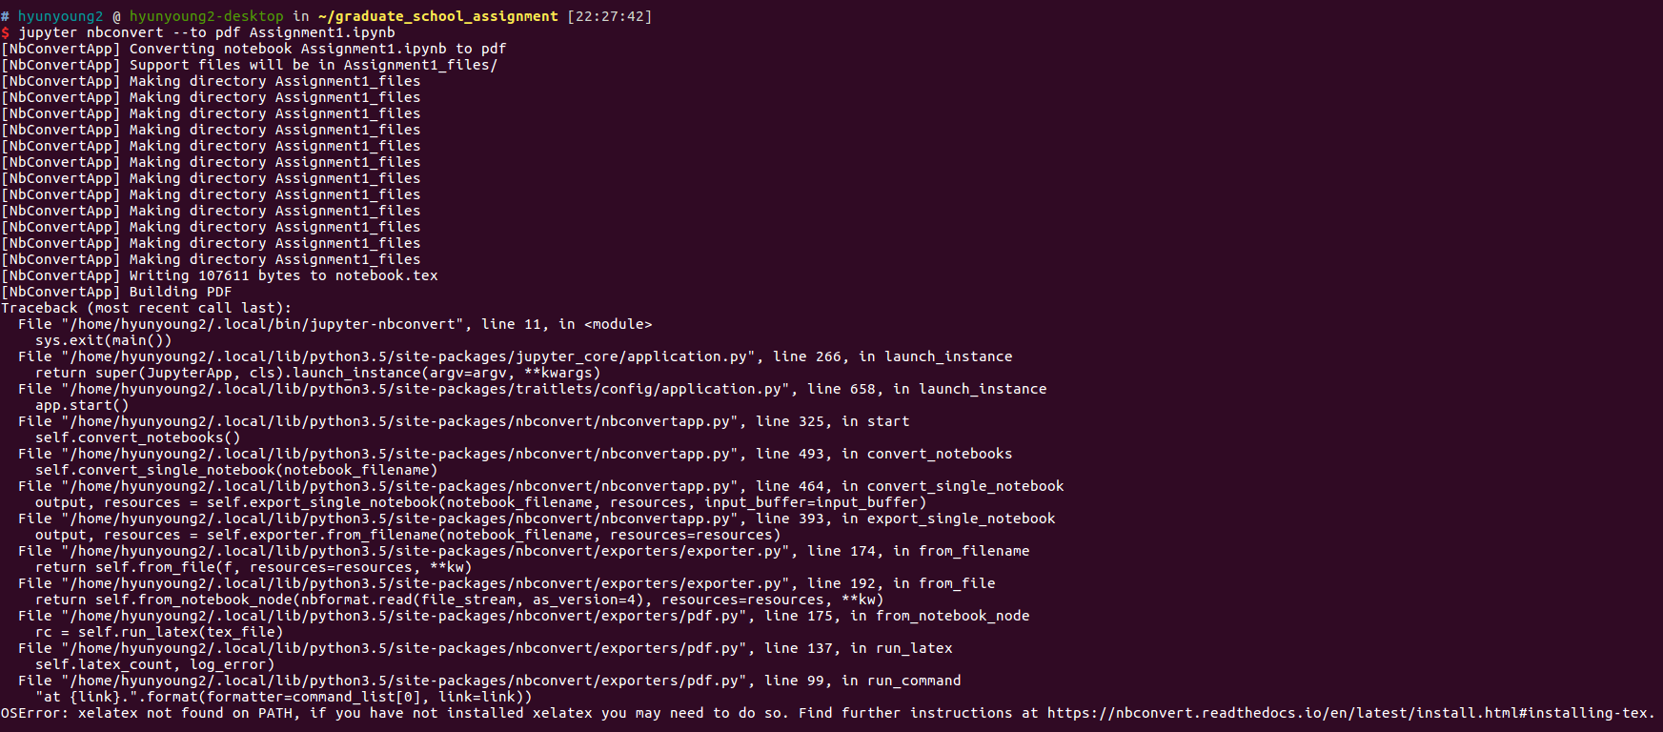
Task: Click the hash symbol at prompt start
Action: [x=5, y=16]
